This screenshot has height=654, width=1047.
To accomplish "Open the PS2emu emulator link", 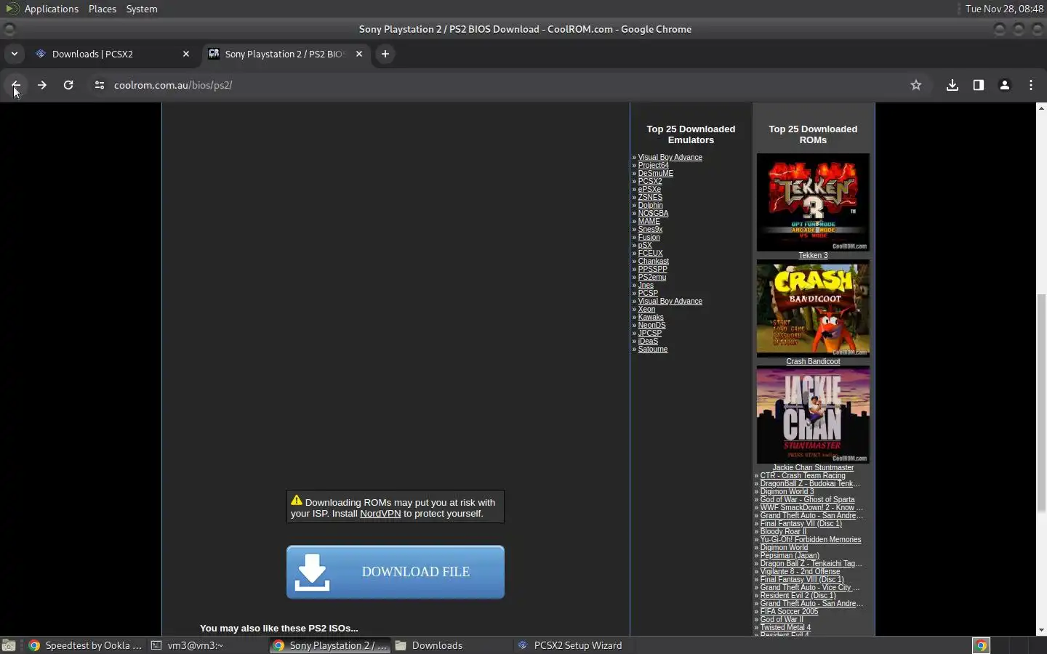I will click(x=652, y=277).
